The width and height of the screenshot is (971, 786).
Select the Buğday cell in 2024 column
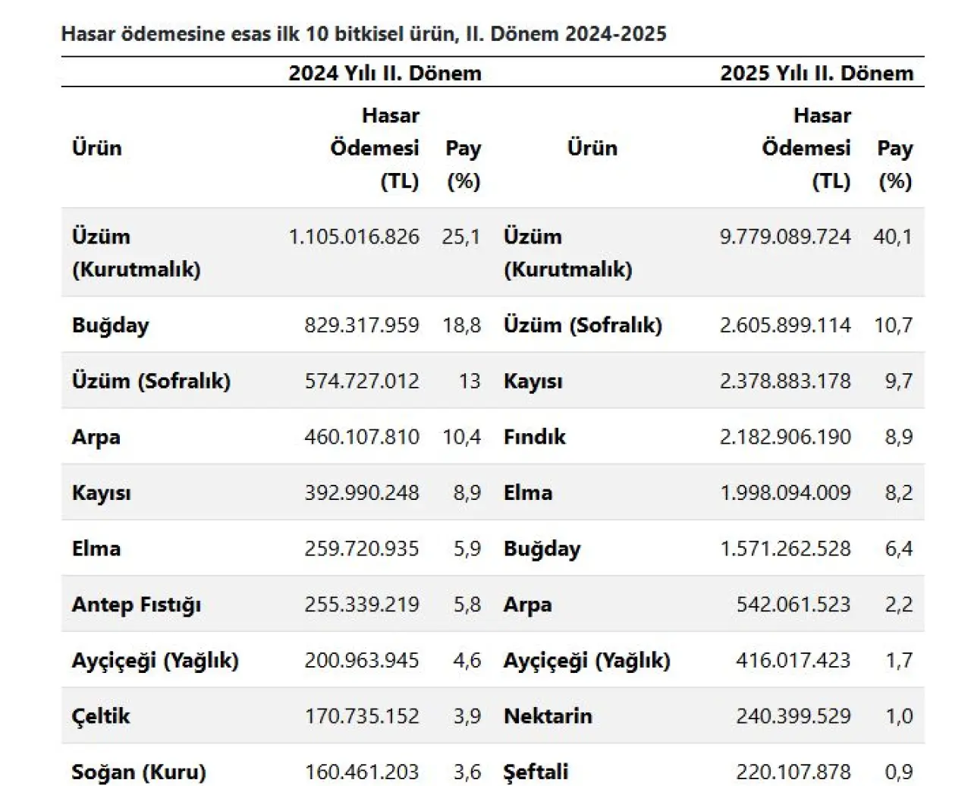111,325
